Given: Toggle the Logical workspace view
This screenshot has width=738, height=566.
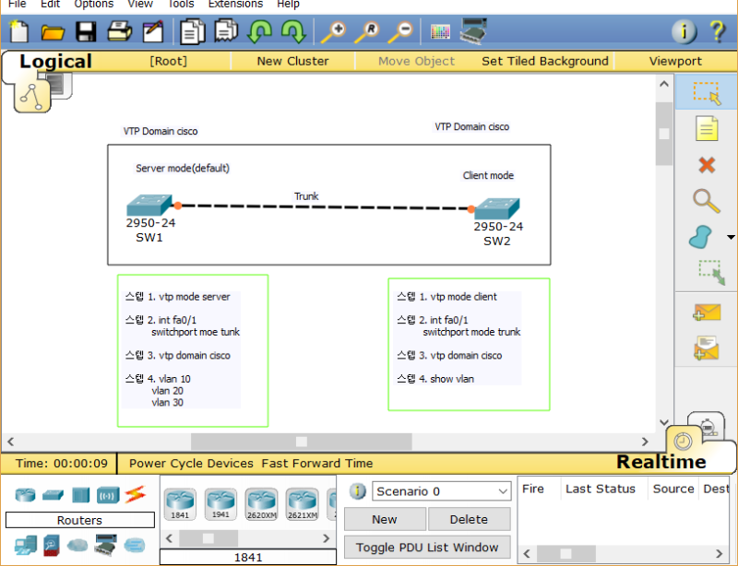Looking at the screenshot, I should click(x=55, y=61).
